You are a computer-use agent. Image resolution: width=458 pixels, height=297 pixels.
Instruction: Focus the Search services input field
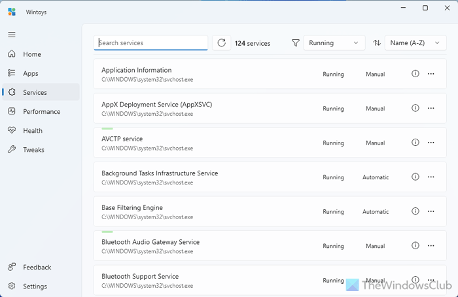click(151, 43)
